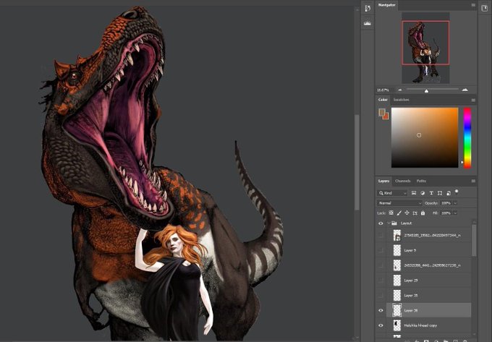Click the Opacity value field
Screen dimensions: 492x342
pos(446,203)
